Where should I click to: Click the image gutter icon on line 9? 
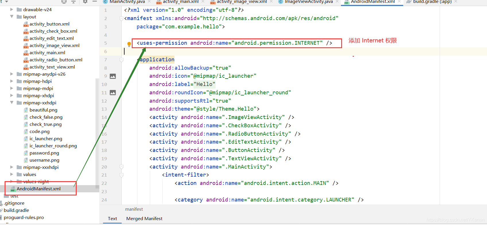pos(113,76)
